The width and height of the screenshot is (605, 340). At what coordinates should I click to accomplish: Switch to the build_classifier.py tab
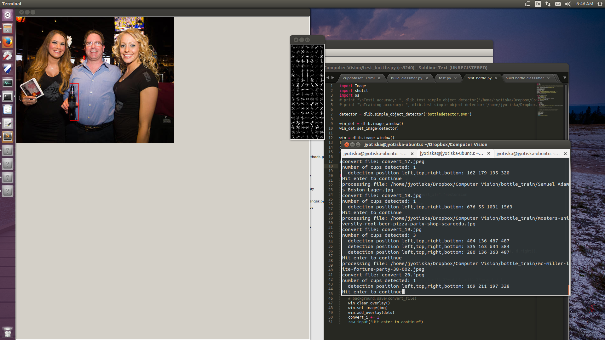click(x=406, y=78)
